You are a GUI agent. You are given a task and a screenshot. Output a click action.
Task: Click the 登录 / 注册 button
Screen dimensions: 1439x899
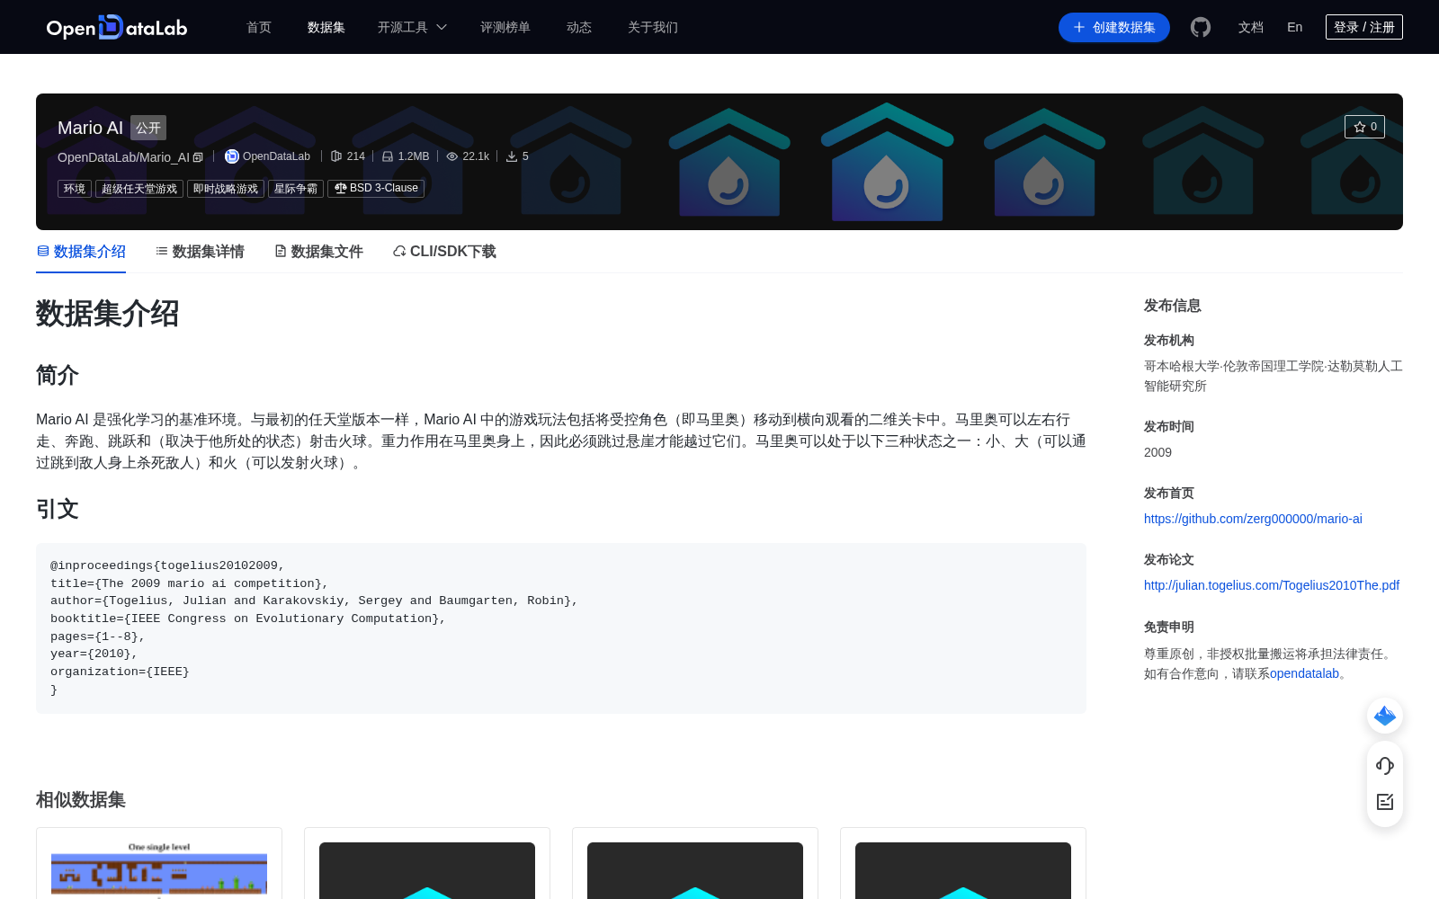tap(1364, 27)
